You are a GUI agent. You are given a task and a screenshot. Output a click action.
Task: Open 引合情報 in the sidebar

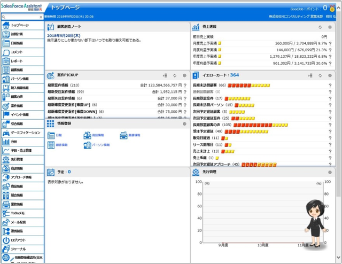(x=22, y=123)
